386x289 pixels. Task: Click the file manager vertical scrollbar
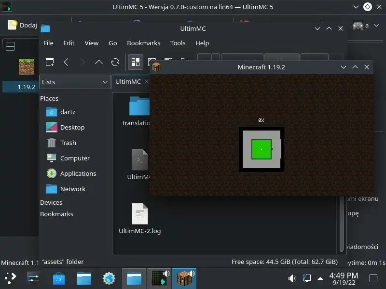coord(342,223)
